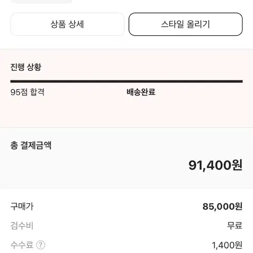Tap the 95점 합격 status label
Screen dimensions: 253x253
[27, 92]
